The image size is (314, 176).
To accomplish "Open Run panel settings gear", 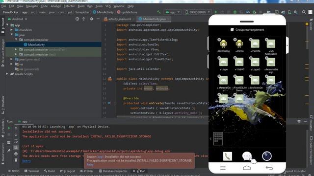I will tap(299, 121).
